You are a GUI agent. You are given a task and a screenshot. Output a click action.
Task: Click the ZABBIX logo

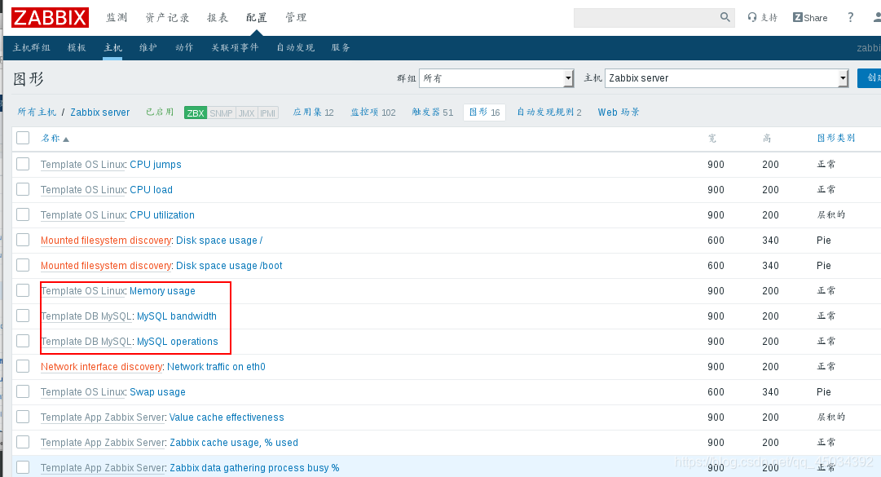pos(50,17)
